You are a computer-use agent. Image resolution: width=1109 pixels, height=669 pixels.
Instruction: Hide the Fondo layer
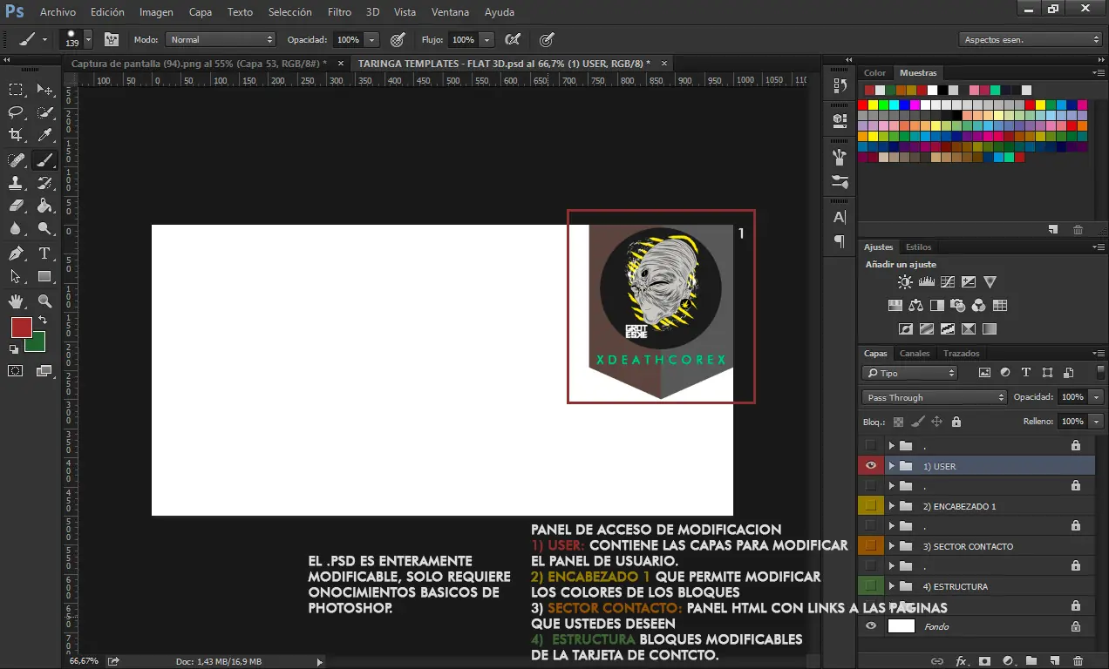tap(870, 626)
